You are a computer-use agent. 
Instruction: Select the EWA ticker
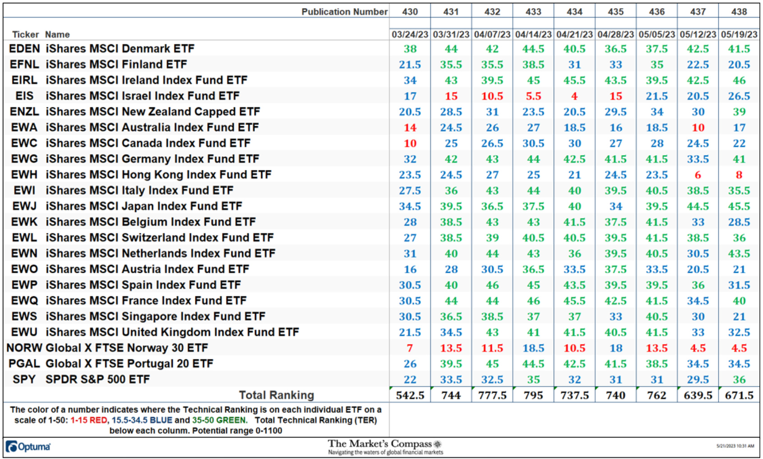tap(24, 128)
